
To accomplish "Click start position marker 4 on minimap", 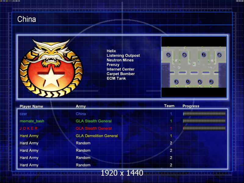I will coord(200,81).
